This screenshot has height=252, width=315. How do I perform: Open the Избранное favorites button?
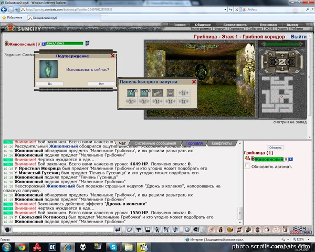pyautogui.click(x=12, y=18)
